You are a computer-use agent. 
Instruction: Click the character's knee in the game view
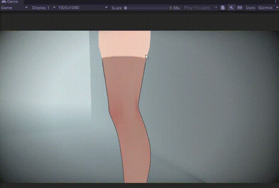pyautogui.click(x=125, y=111)
